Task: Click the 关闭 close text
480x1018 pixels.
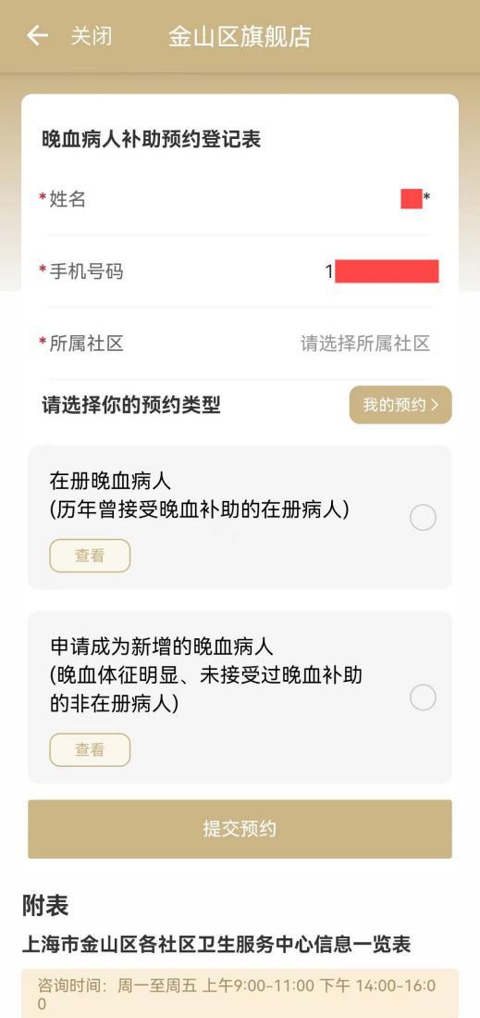Action: pyautogui.click(x=91, y=36)
